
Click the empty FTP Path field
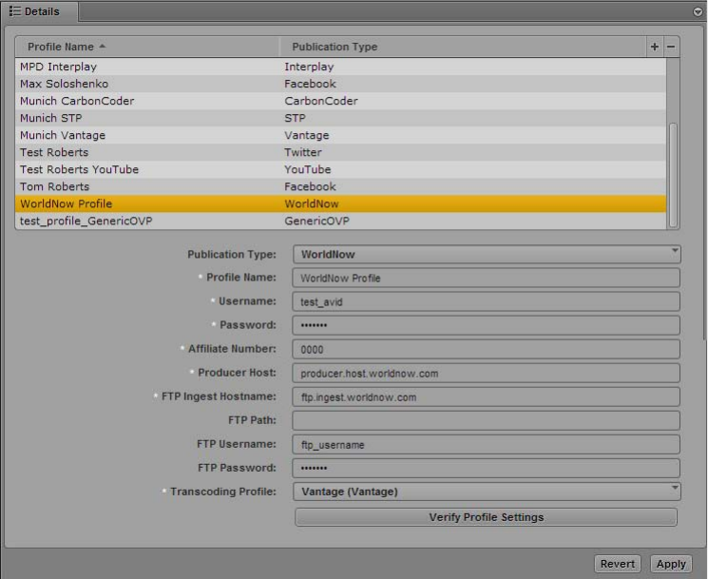pyautogui.click(x=486, y=420)
